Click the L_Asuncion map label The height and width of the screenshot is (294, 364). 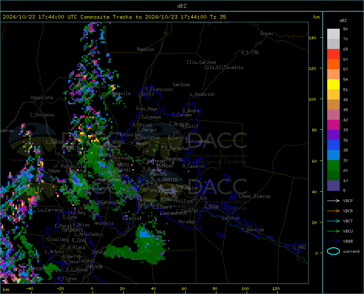pyautogui.click(x=202, y=94)
